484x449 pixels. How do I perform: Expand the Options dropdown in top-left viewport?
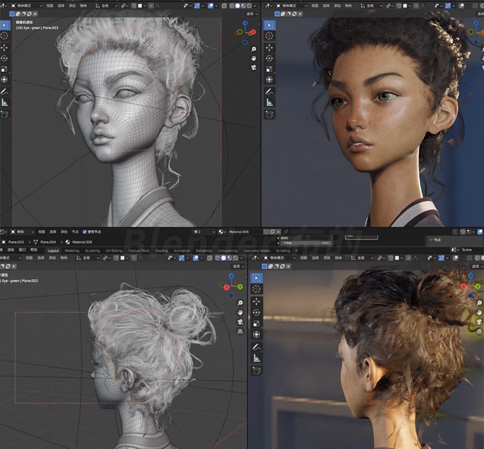(250, 14)
